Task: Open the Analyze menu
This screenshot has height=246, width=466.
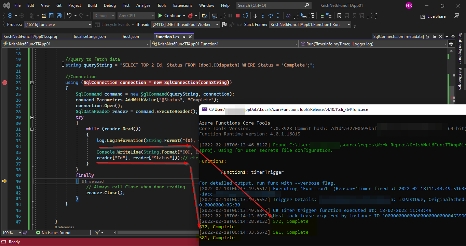Action: tap(143, 5)
